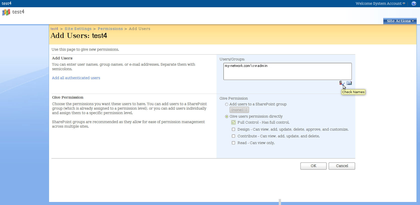Screen dimensions: 420x205
Task: Open the SharePoint group (none) dropdown
Action: [239, 110]
